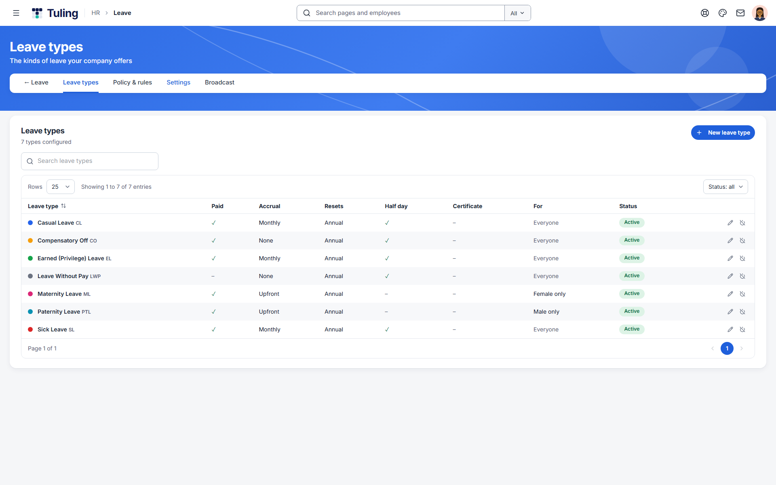776x485 pixels.
Task: Edit the Sick Leave row
Action: (x=730, y=329)
